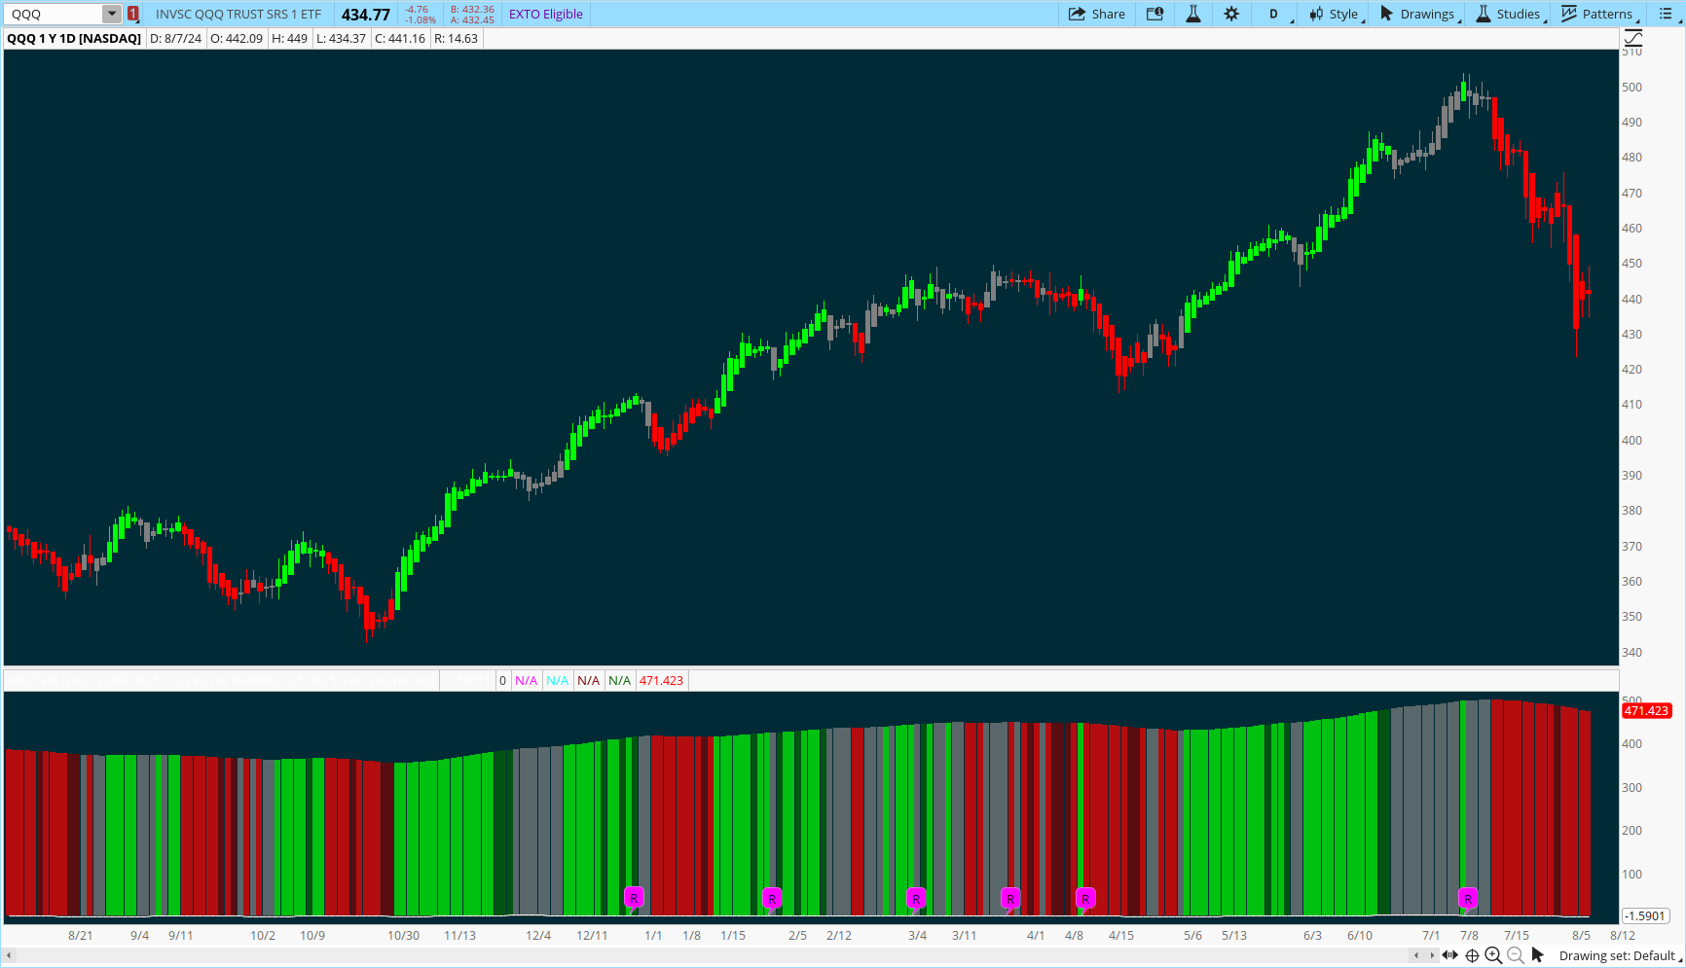Click the bid/ask B: 432.36 quote
The image size is (1686, 968).
(x=472, y=9)
